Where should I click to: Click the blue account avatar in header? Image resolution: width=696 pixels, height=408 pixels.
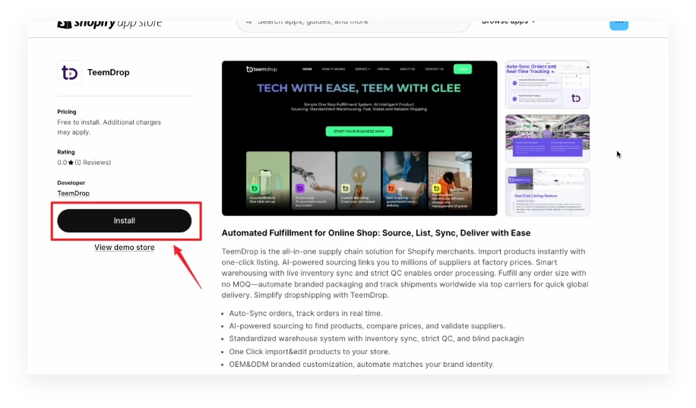(618, 22)
